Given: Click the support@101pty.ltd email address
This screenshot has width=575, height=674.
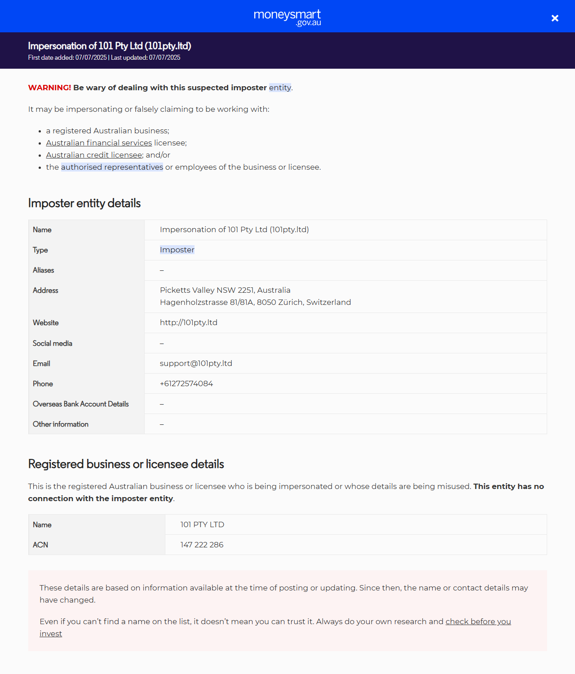Looking at the screenshot, I should [x=196, y=363].
